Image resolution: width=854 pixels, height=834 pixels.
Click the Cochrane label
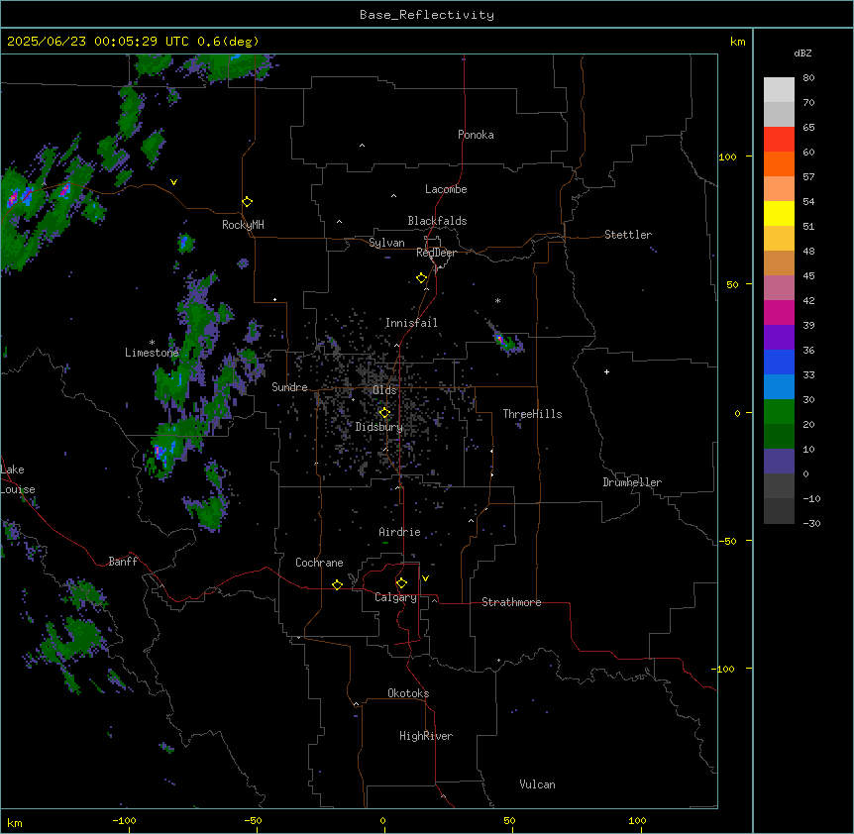click(x=319, y=563)
